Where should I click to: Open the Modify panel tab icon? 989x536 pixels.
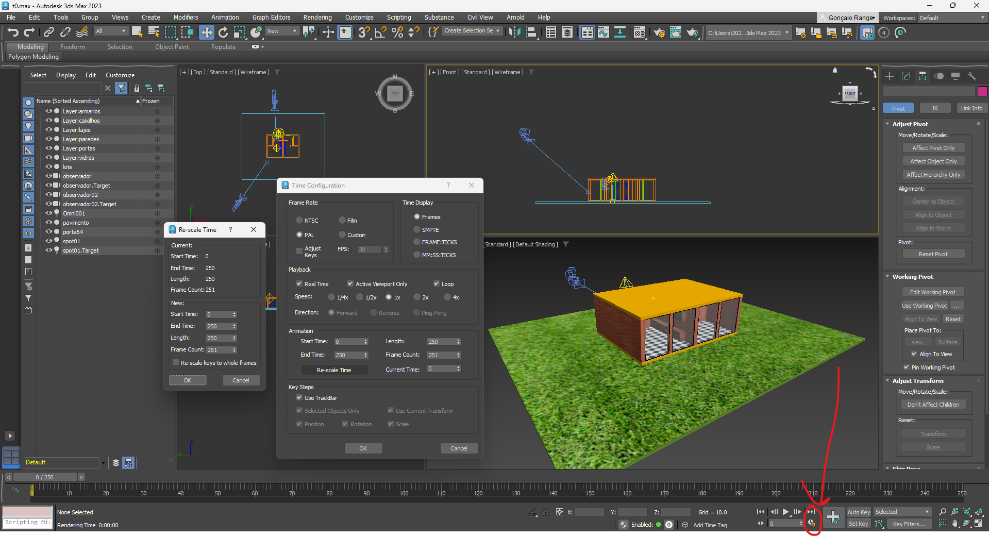pos(906,76)
